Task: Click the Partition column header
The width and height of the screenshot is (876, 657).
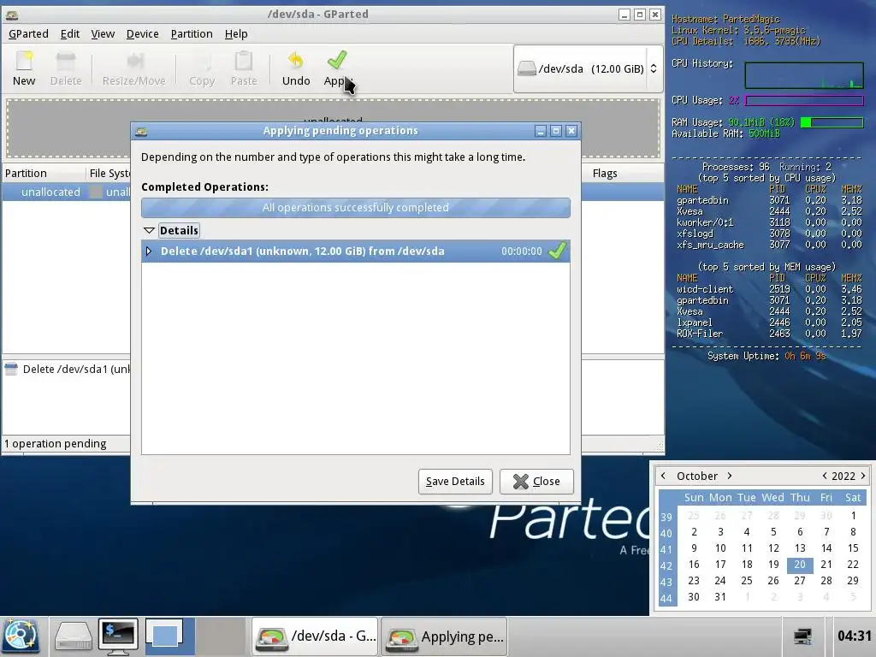Action: (43, 173)
